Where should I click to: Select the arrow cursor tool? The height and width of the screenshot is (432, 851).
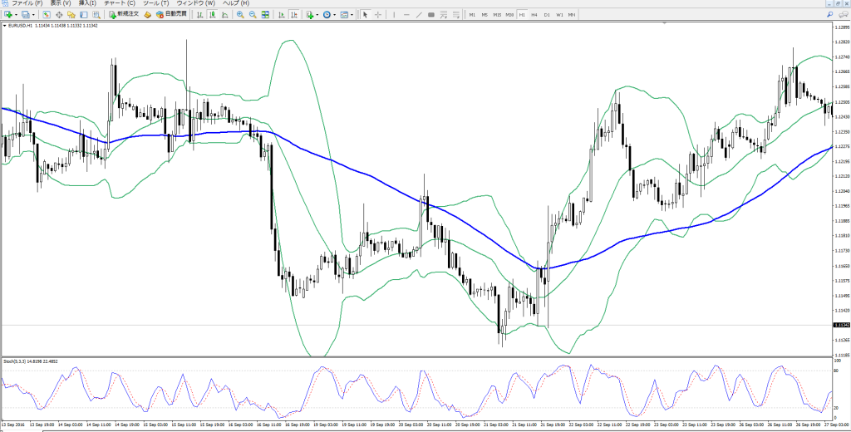(366, 15)
